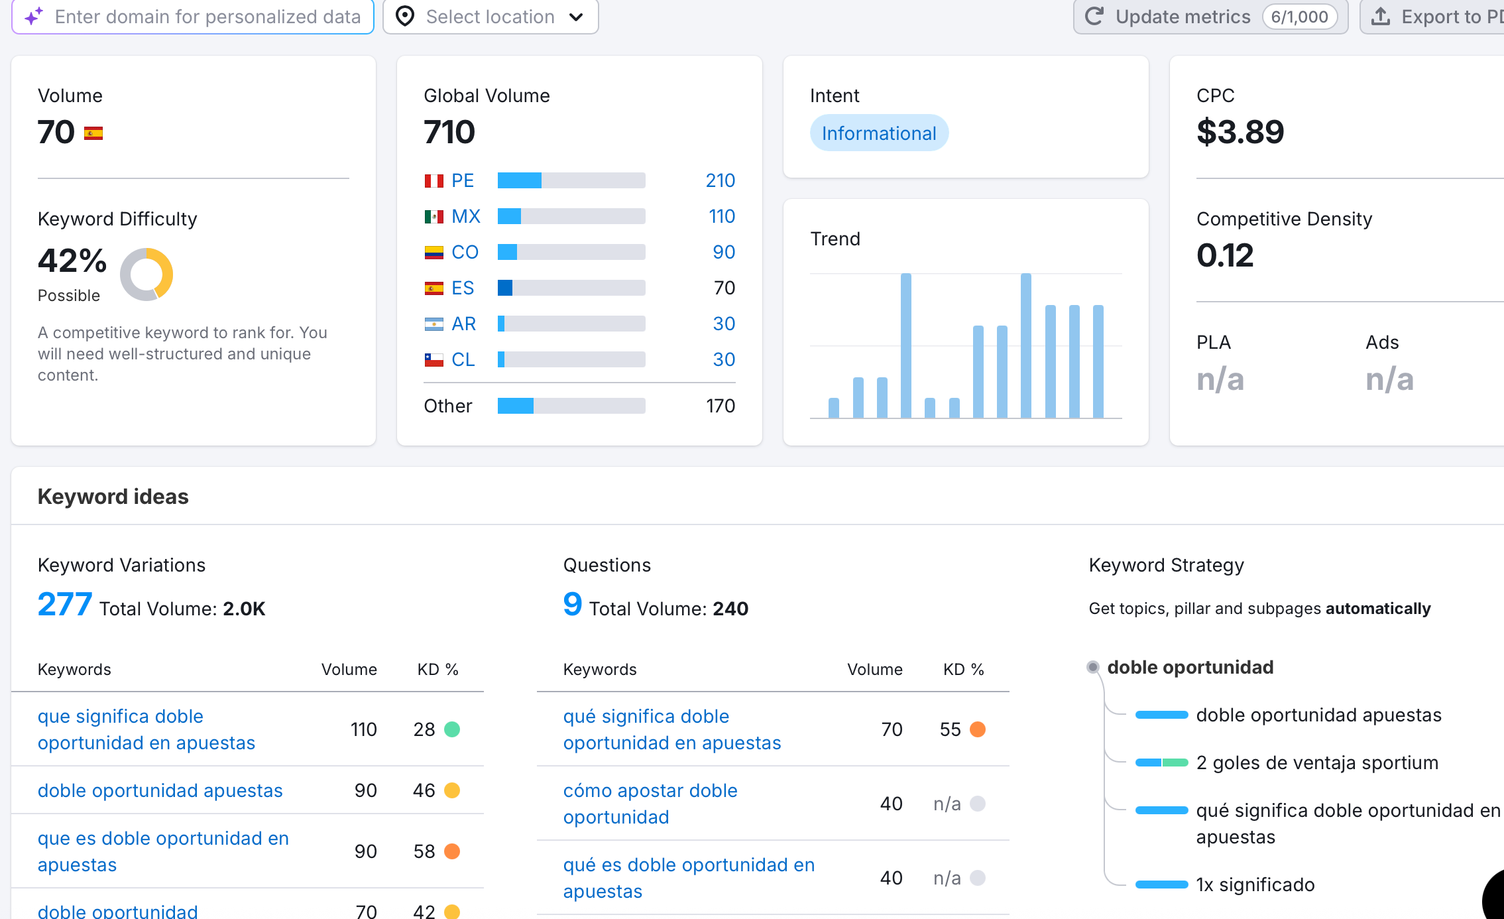Click the domain input field

pyautogui.click(x=207, y=16)
